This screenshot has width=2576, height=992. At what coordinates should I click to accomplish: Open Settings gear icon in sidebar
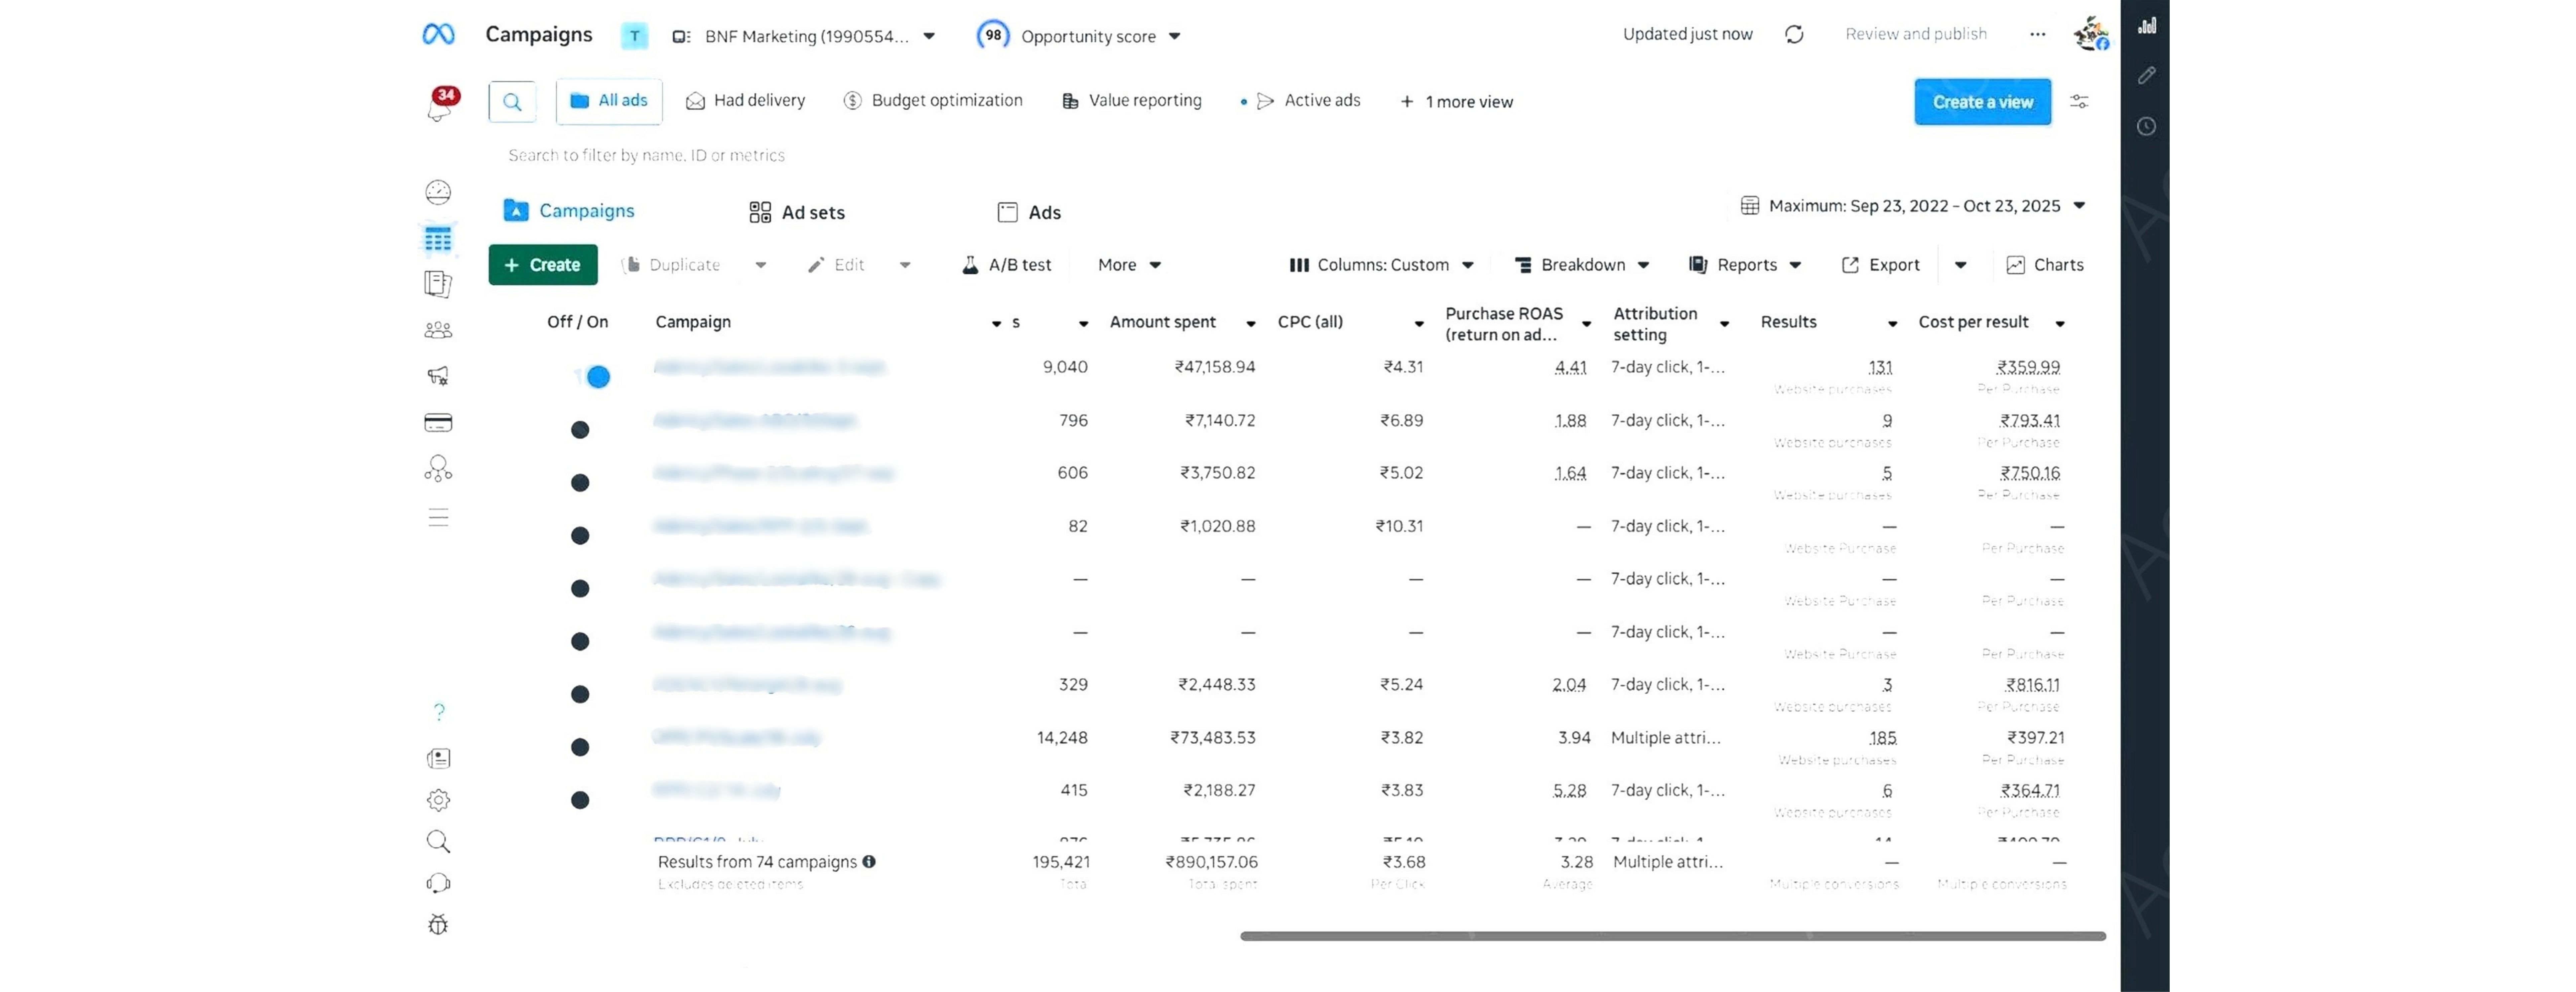[438, 800]
